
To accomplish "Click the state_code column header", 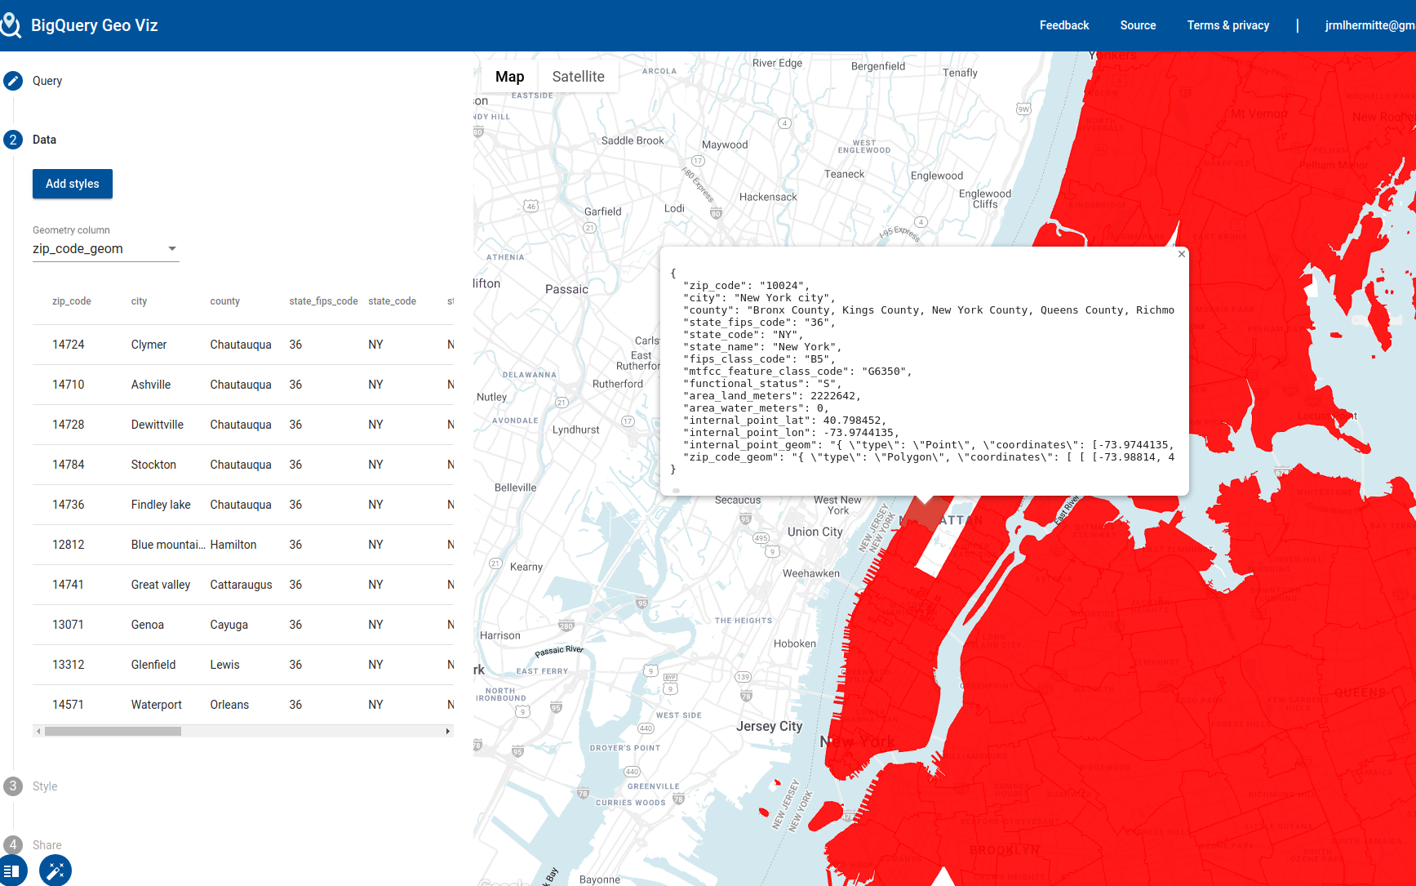I will 392,301.
